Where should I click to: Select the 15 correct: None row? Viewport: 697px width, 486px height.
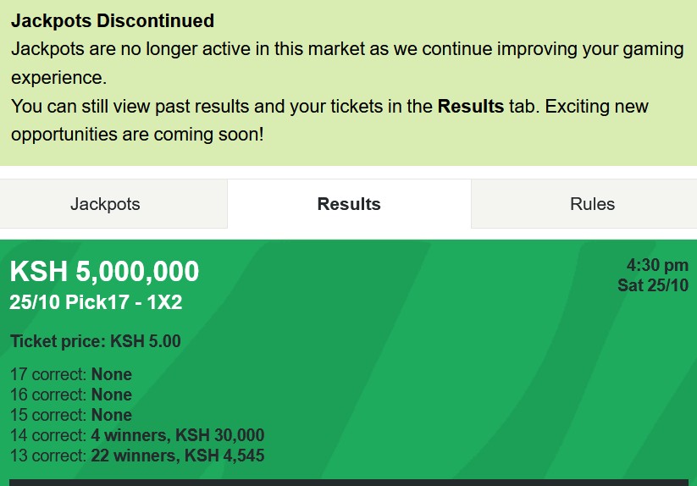click(71, 415)
